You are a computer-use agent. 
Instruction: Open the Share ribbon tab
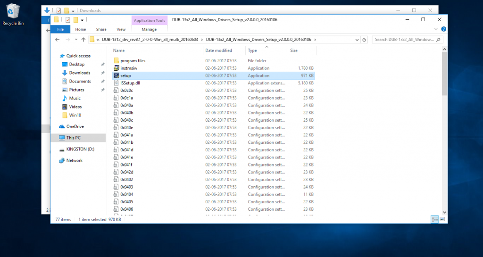pos(101,29)
